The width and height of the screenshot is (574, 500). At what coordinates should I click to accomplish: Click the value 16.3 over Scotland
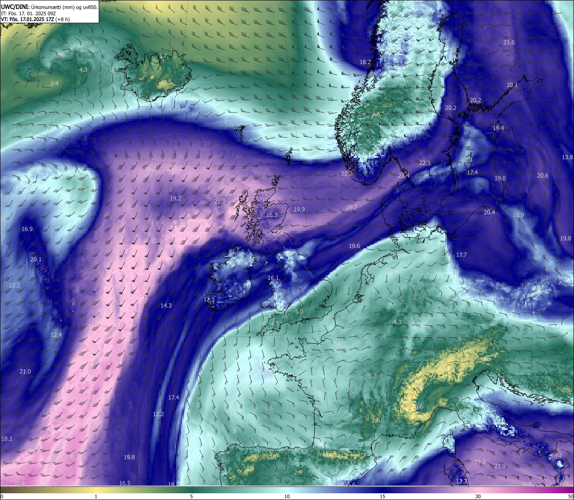[x=272, y=215]
